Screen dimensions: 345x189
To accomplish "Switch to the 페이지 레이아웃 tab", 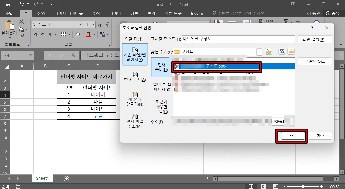I will click(x=68, y=13).
